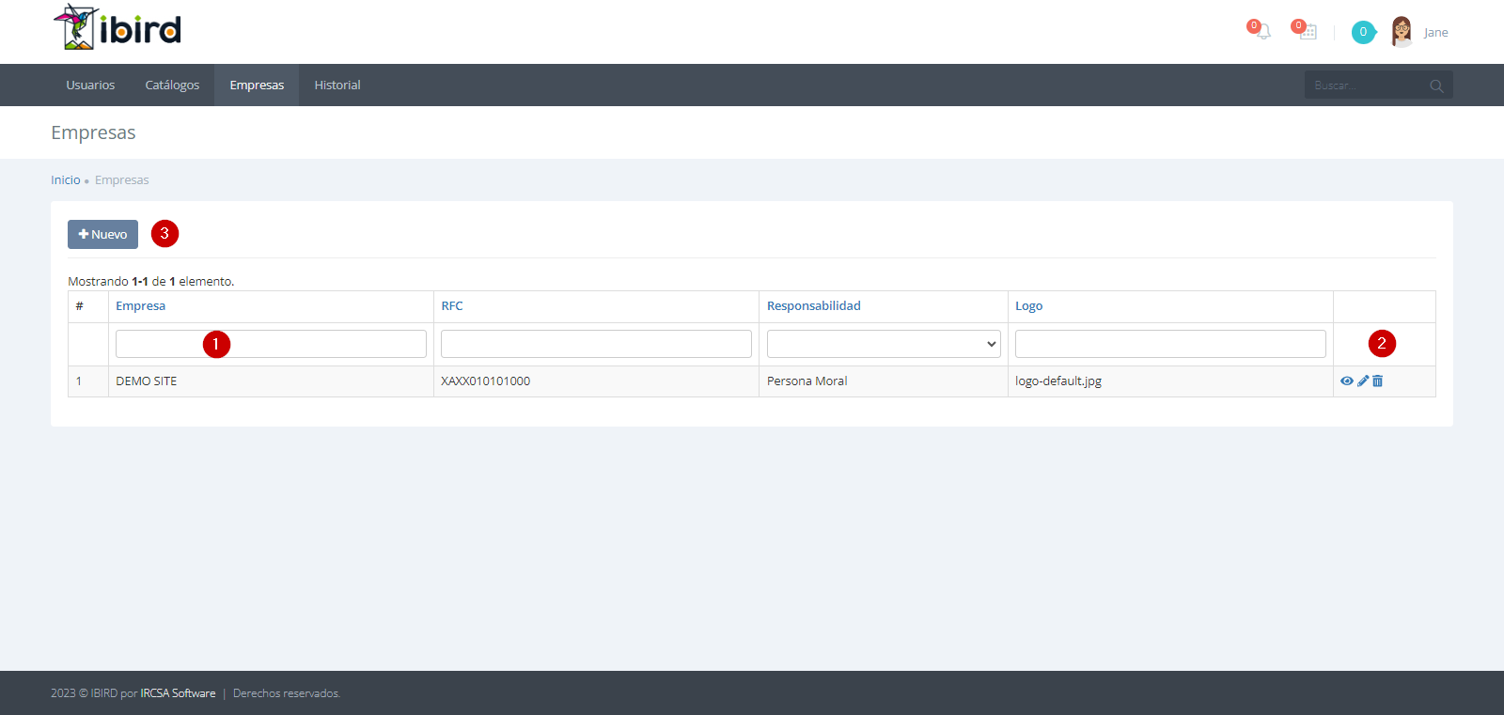The height and width of the screenshot is (715, 1504).
Task: Click the RFC column header
Action: pos(452,306)
